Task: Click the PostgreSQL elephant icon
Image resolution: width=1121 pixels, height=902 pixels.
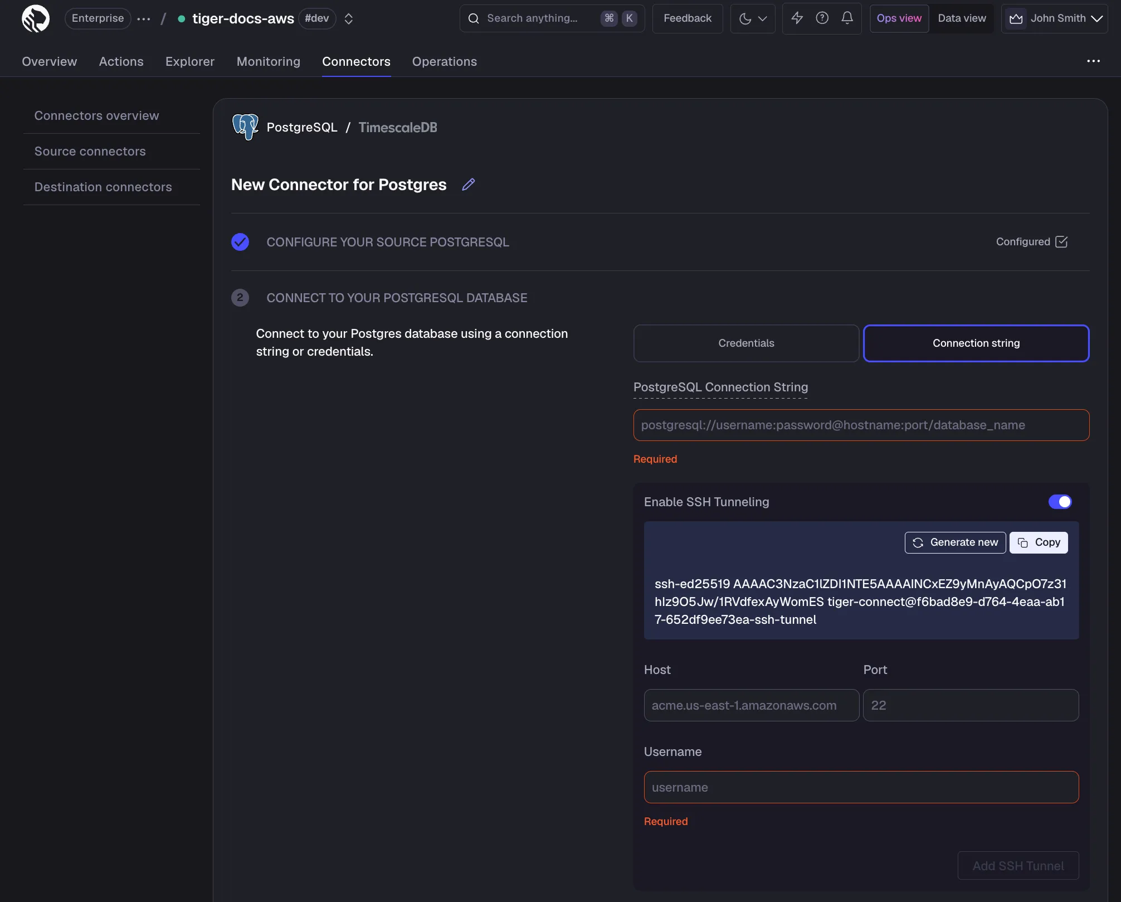Action: pos(245,127)
